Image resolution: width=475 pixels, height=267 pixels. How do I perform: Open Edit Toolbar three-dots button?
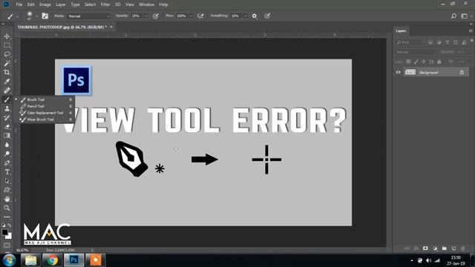7,217
